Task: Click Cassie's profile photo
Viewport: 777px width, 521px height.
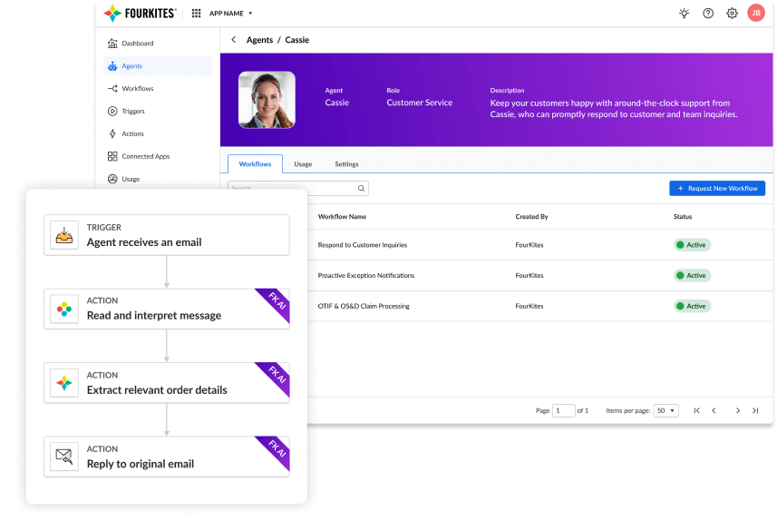Action: click(267, 100)
